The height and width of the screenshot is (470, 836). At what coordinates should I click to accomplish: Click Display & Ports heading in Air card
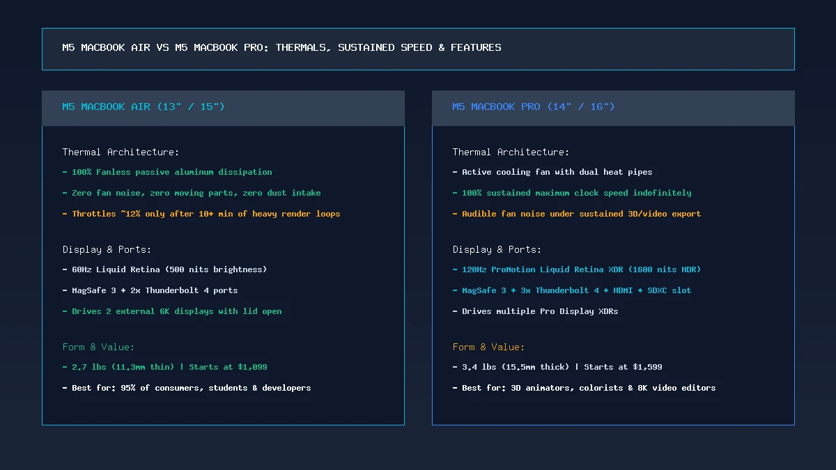(x=107, y=249)
